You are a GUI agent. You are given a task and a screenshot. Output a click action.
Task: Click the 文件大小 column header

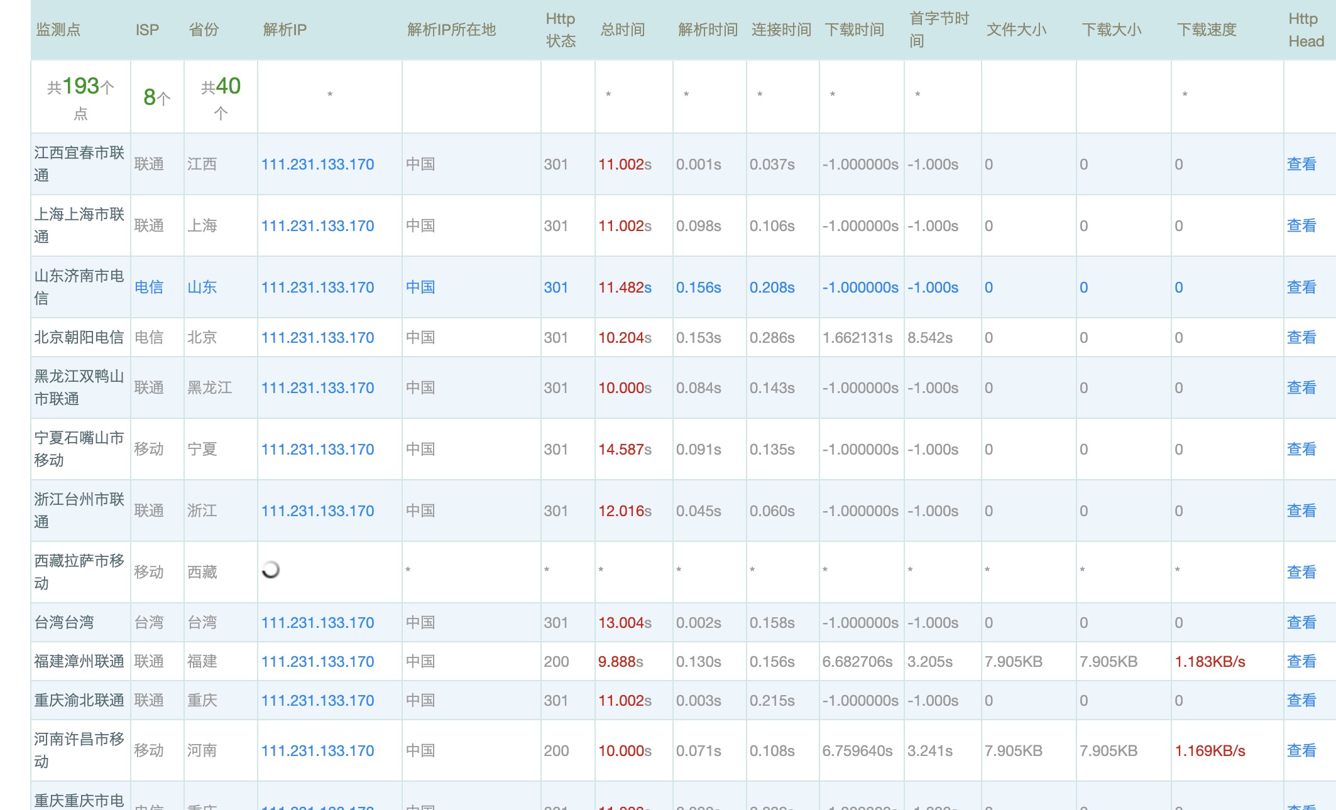(x=1016, y=30)
